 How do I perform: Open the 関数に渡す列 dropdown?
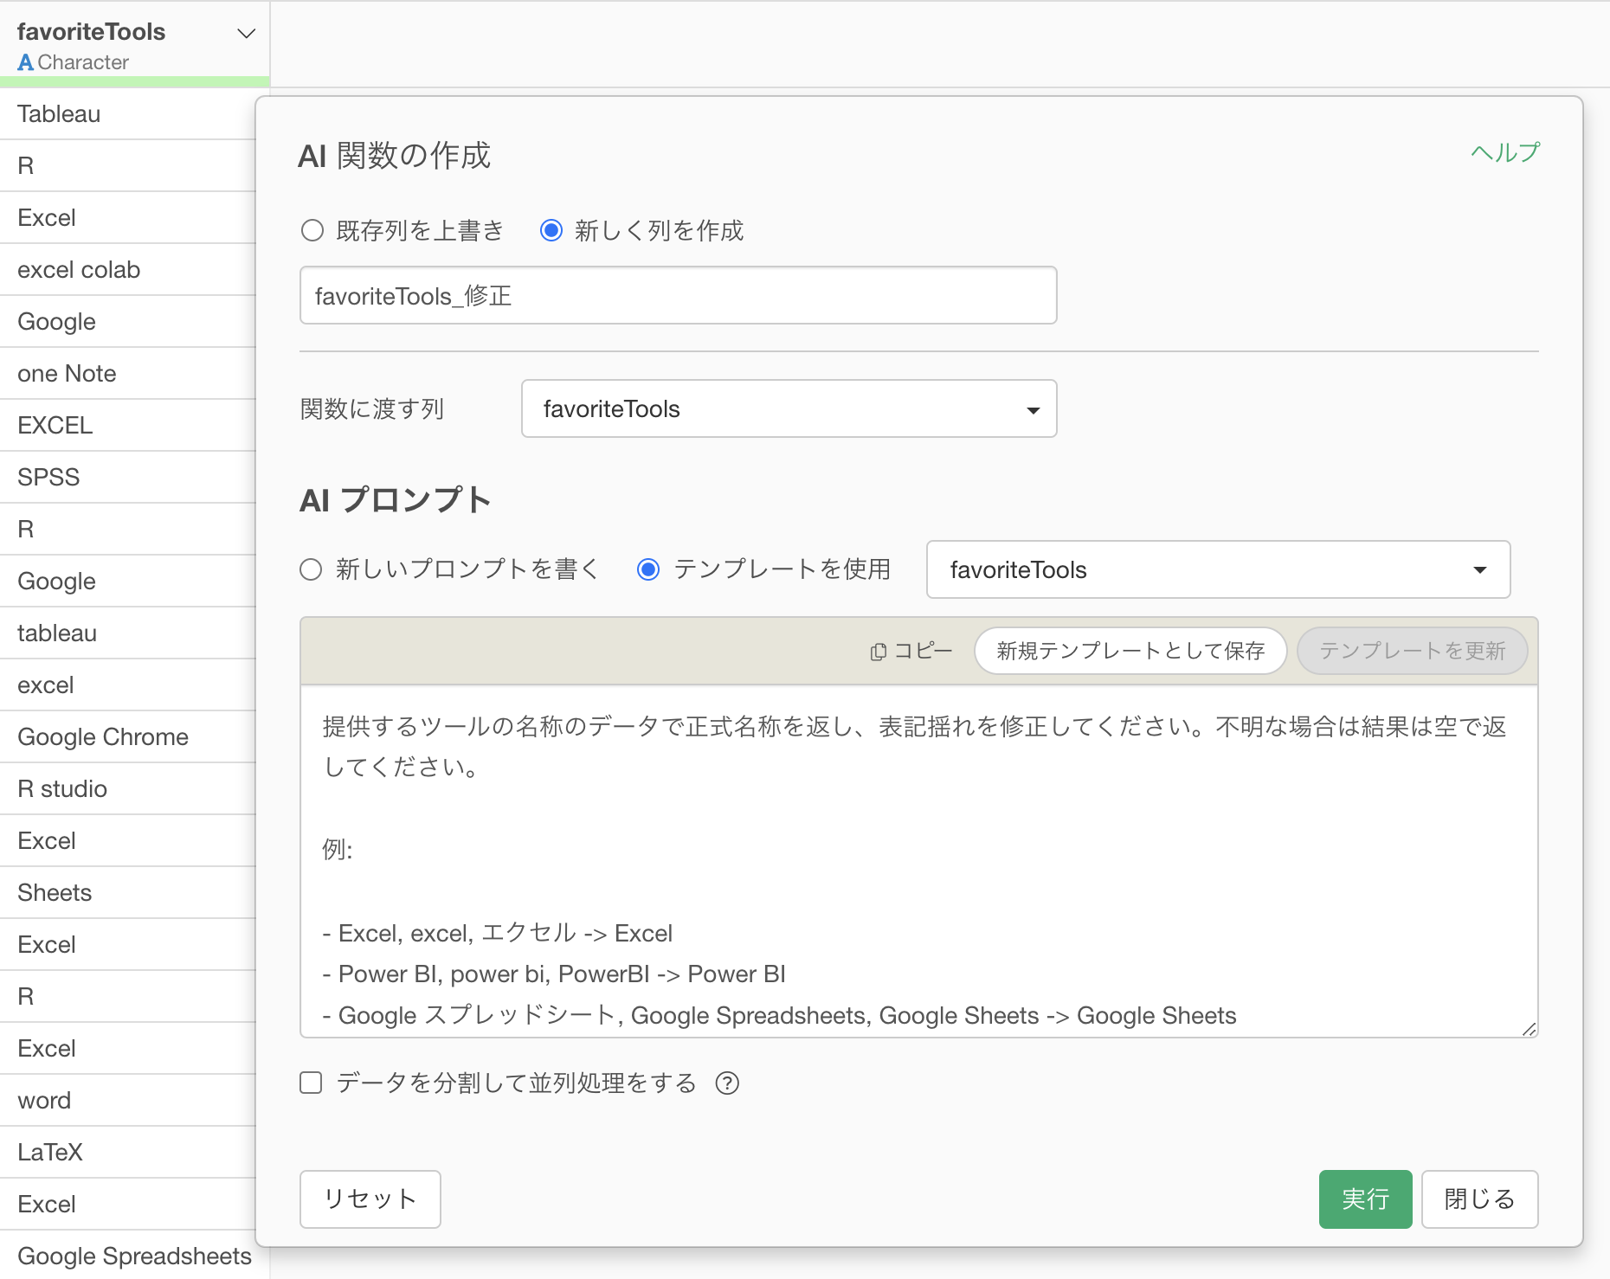point(789,409)
